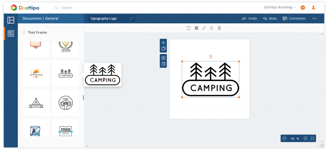Toggle the lock icon in toolbar

click(x=211, y=28)
